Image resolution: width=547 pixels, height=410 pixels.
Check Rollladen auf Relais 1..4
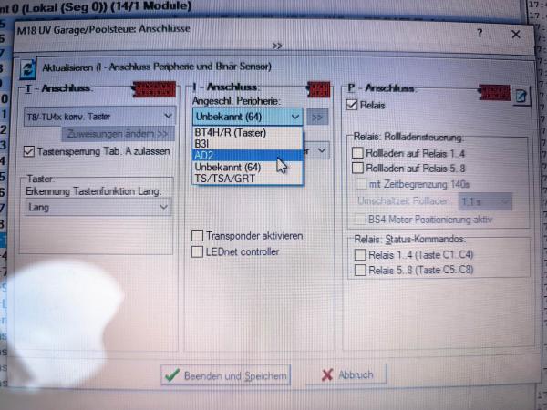(358, 153)
